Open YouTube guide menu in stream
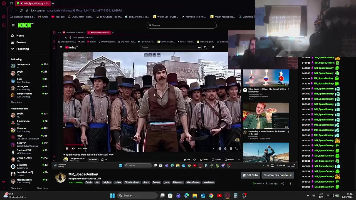356x200 pixels. pyautogui.click(x=61, y=47)
